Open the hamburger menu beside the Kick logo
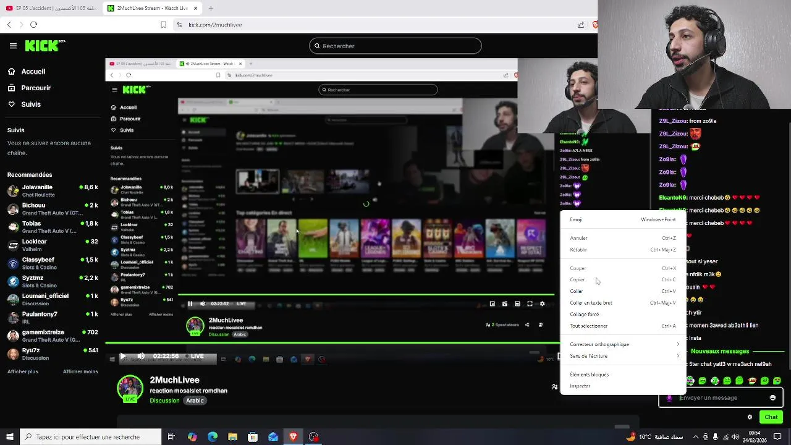Screen dimensions: 791x445 click(13, 46)
